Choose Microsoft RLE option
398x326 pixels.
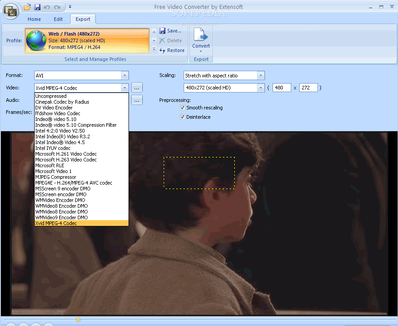(x=81, y=165)
